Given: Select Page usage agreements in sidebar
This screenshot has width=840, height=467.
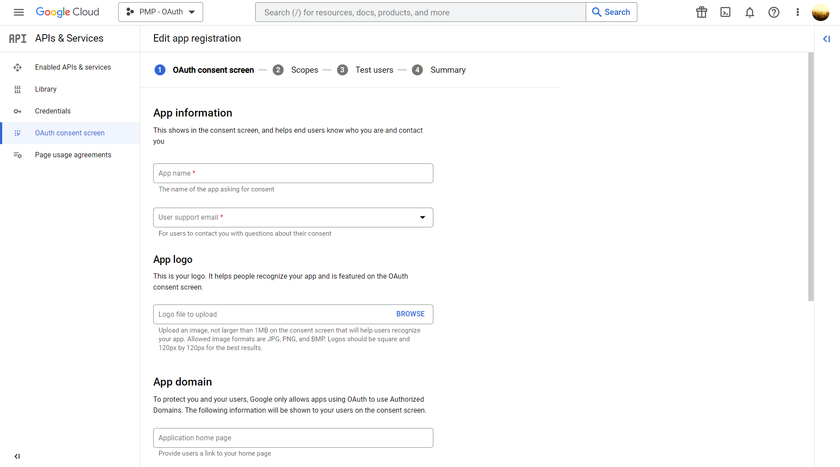Looking at the screenshot, I should point(73,155).
